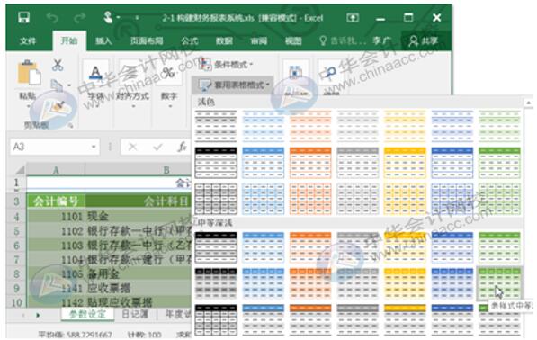Select column A header
The width and height of the screenshot is (537, 340).
(x=56, y=170)
